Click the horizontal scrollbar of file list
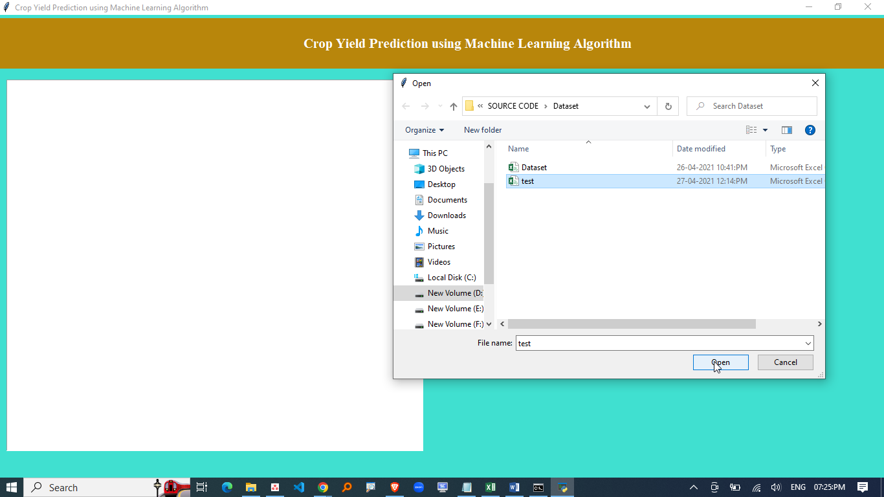 631,324
